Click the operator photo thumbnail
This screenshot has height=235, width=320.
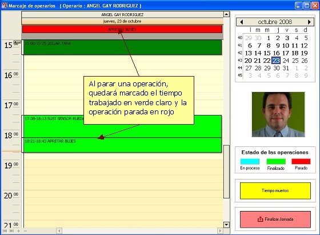coord(278,114)
